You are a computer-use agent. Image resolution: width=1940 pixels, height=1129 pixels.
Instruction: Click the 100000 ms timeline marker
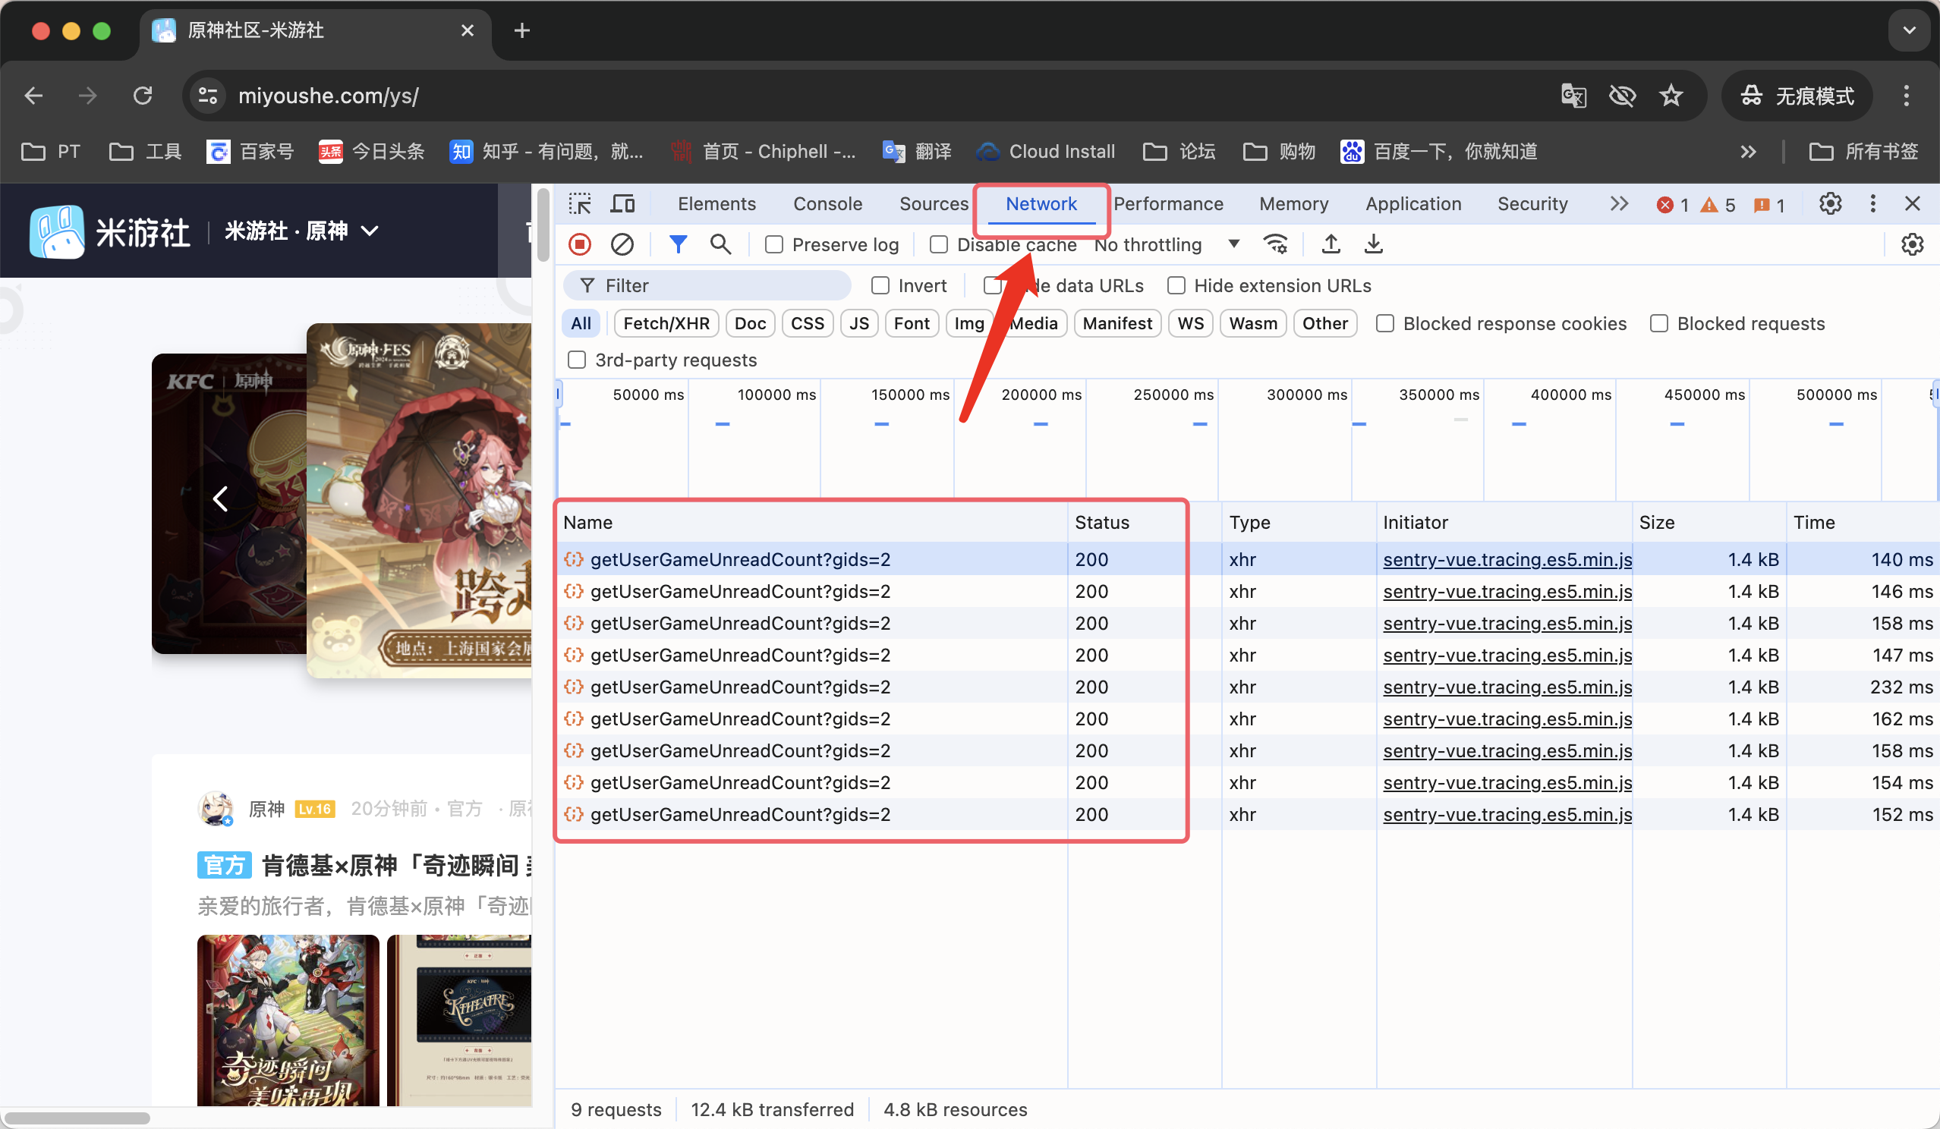[776, 395]
